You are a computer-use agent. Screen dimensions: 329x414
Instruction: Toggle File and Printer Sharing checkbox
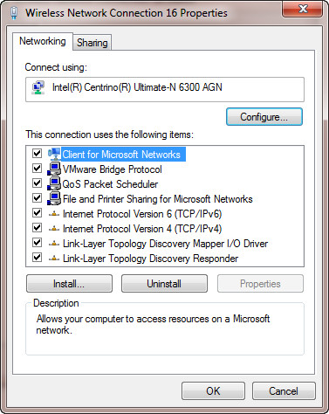37,198
